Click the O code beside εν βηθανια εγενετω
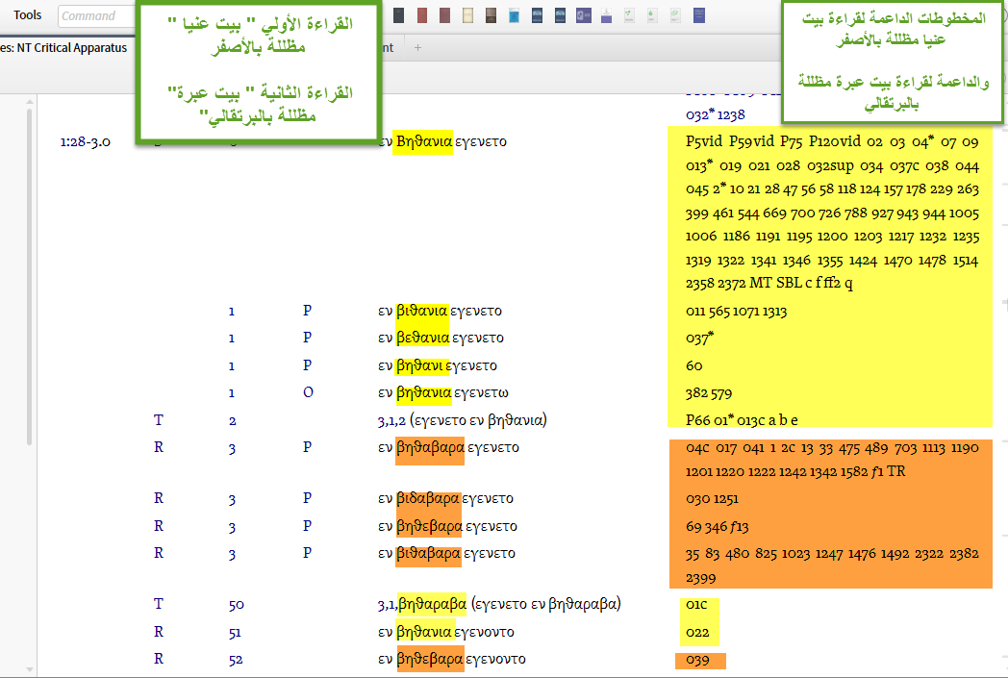 click(x=308, y=392)
